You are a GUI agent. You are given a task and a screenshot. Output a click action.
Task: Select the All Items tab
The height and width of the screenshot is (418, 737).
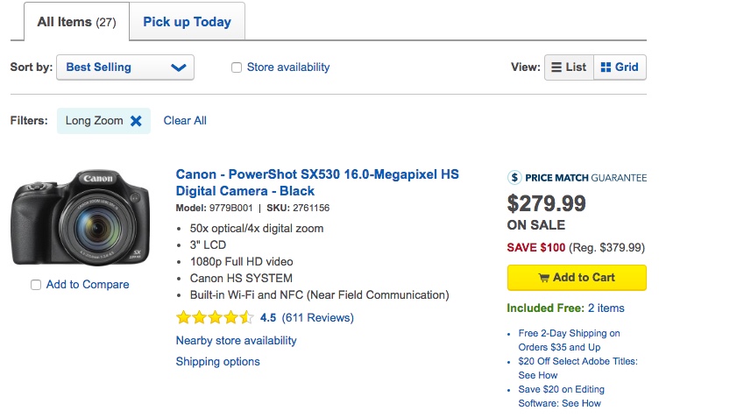tap(70, 22)
